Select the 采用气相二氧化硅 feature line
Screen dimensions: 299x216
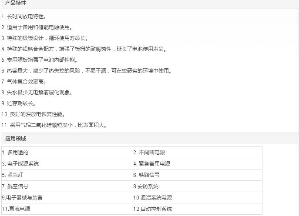click(54, 125)
